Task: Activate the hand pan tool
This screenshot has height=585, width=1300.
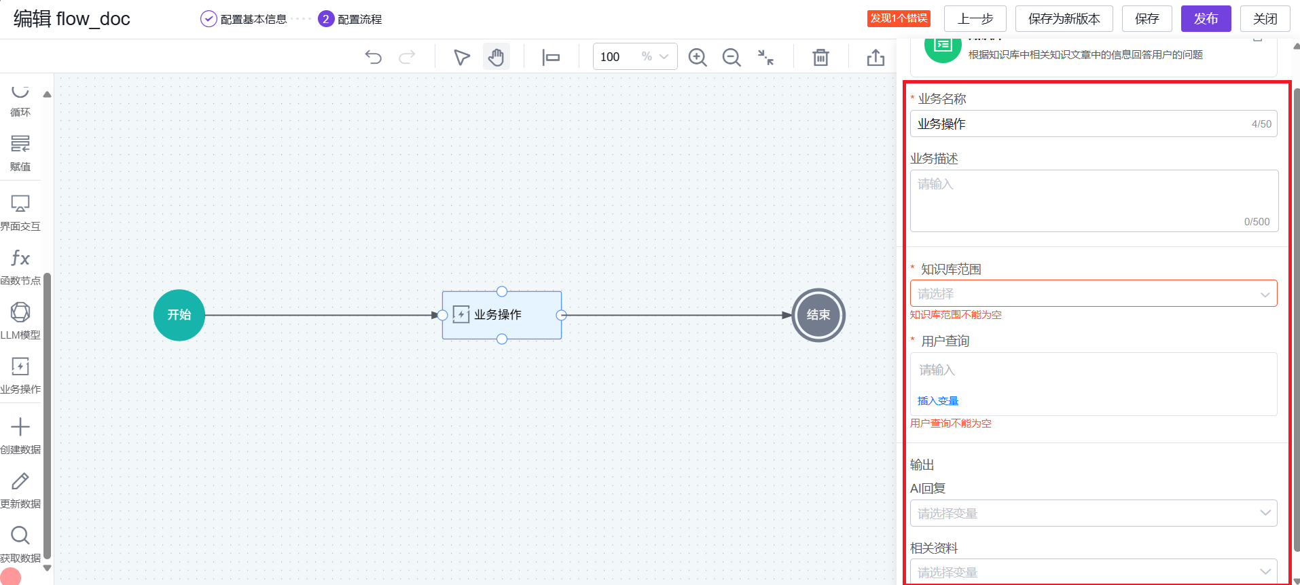Action: click(x=496, y=57)
